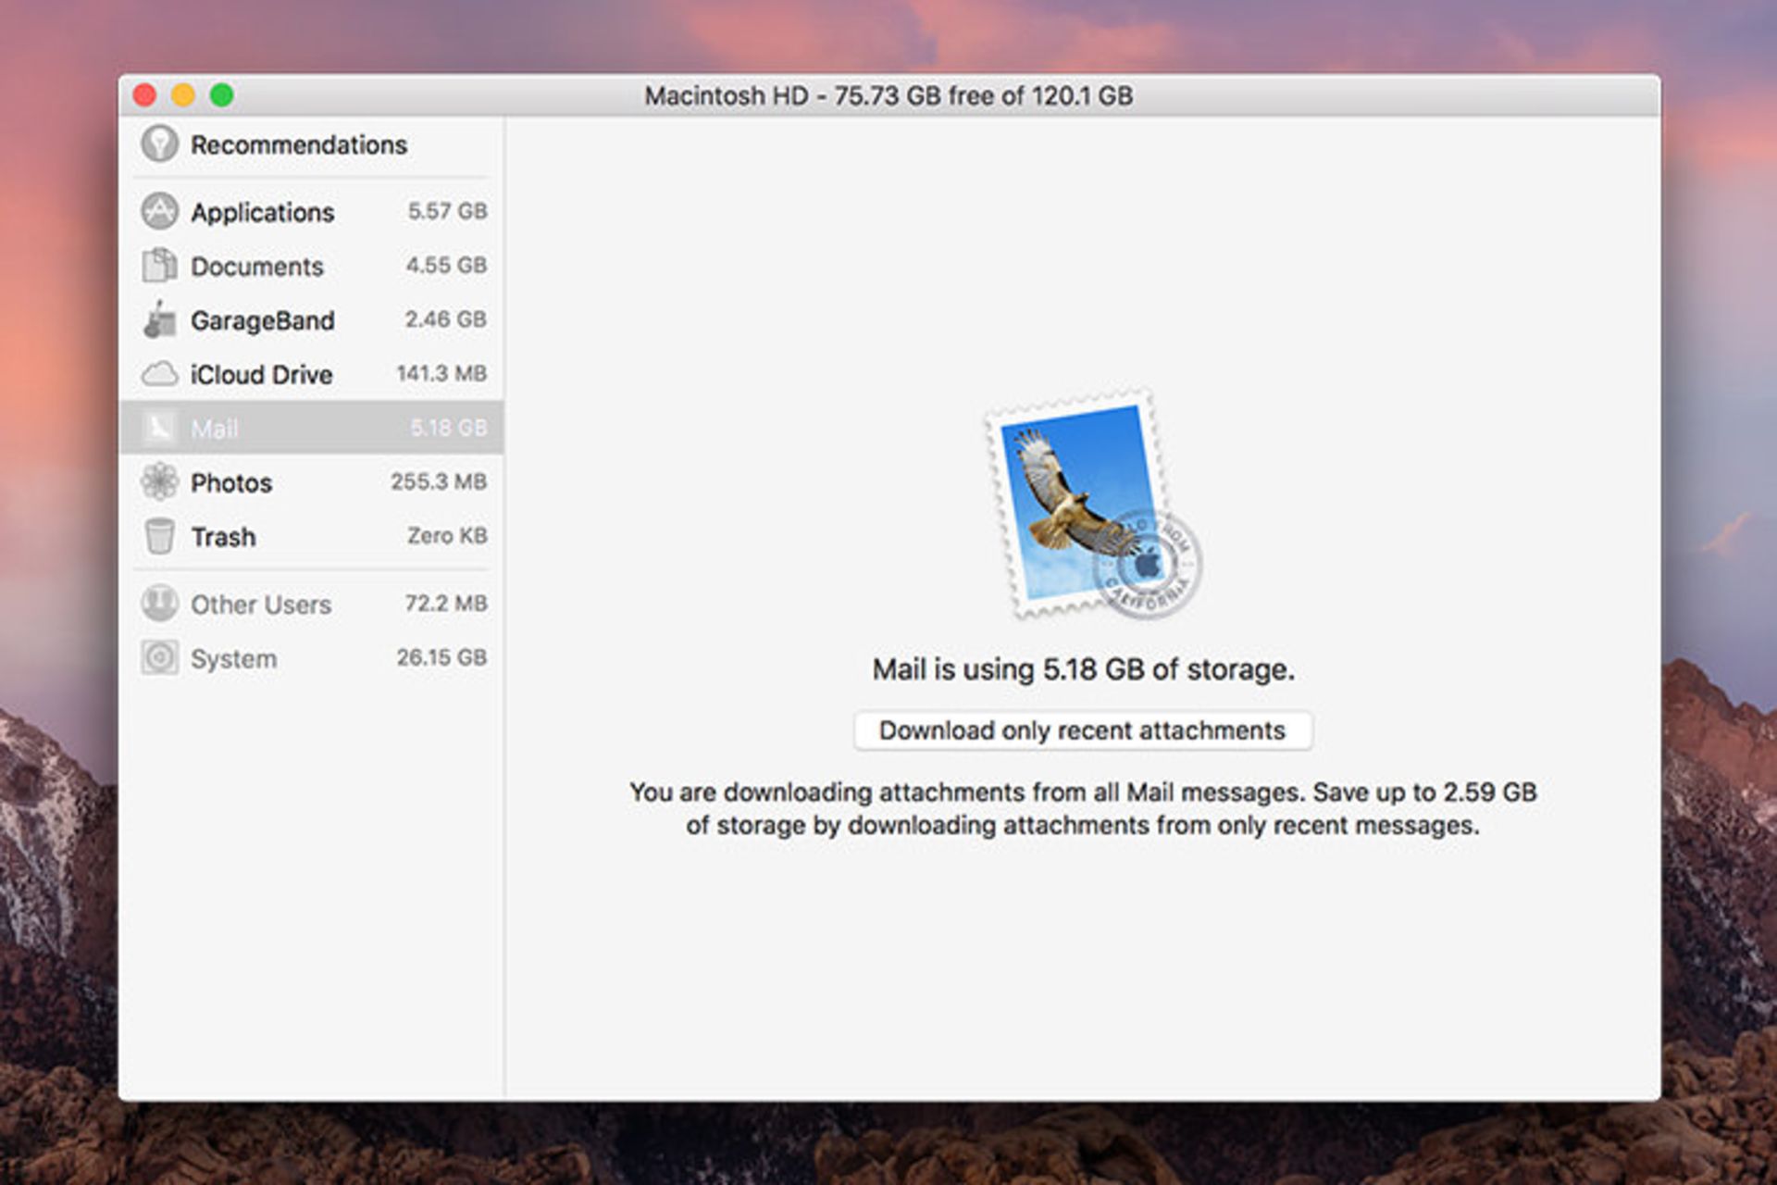
Task: Select the Photos flower icon
Action: coord(159,482)
